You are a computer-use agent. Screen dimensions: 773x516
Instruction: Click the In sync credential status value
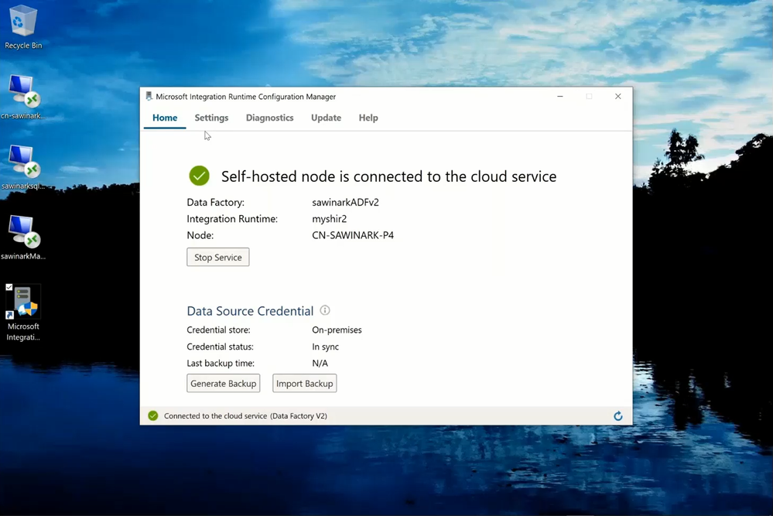(x=325, y=347)
